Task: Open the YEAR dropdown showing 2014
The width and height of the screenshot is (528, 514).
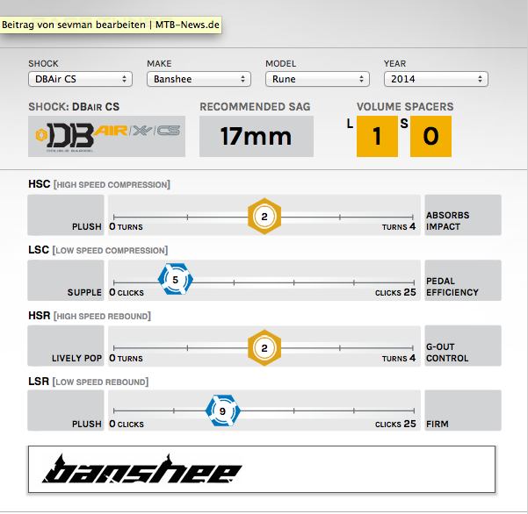Action: pyautogui.click(x=435, y=79)
